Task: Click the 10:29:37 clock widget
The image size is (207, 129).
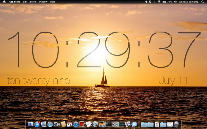Action: 104,50
